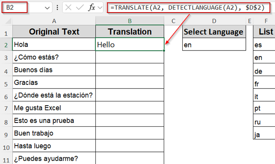Select row 2 header
Image resolution: width=275 pixels, height=164 pixels.
pos(6,44)
